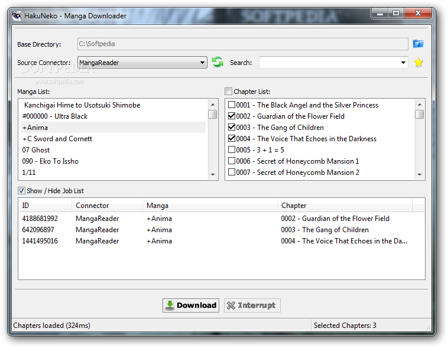
Task: Open the Search field dropdown arrow
Action: pyautogui.click(x=403, y=62)
